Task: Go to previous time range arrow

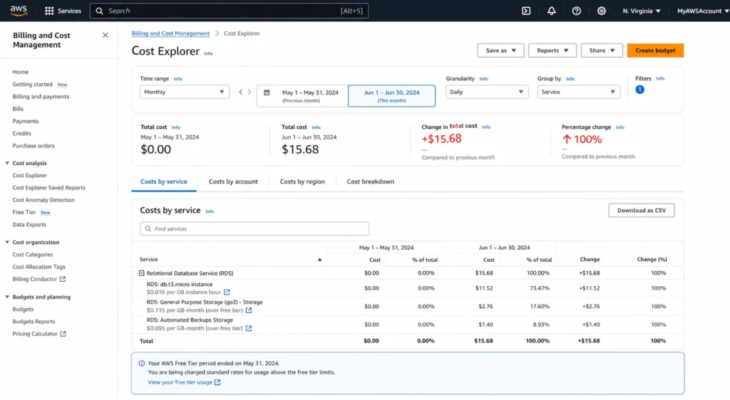Action: 241,92
